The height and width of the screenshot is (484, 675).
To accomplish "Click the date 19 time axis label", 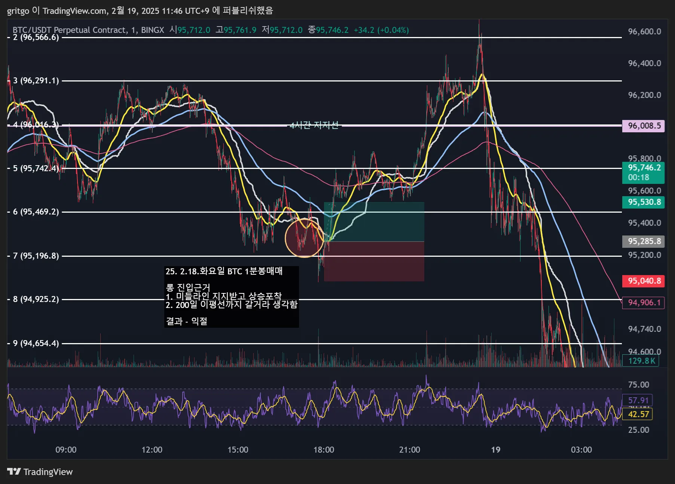I will pos(496,450).
